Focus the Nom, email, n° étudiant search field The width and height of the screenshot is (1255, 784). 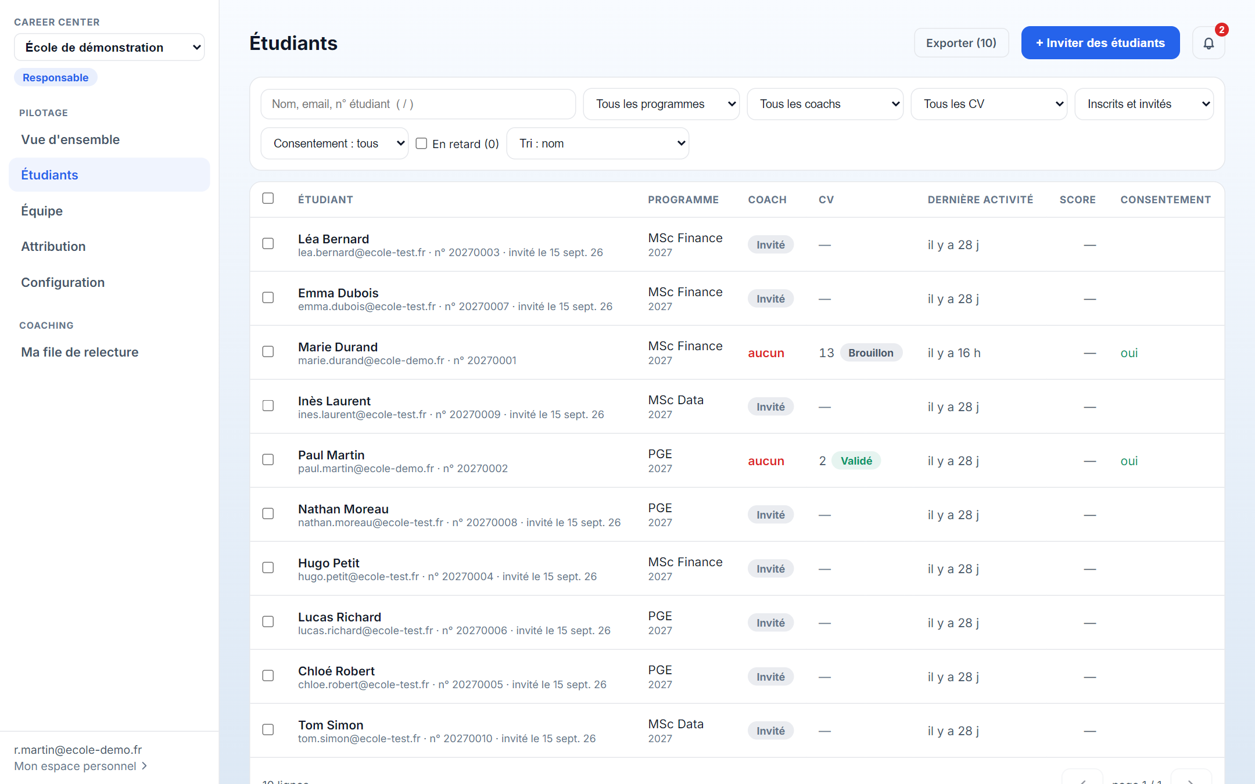click(x=418, y=104)
